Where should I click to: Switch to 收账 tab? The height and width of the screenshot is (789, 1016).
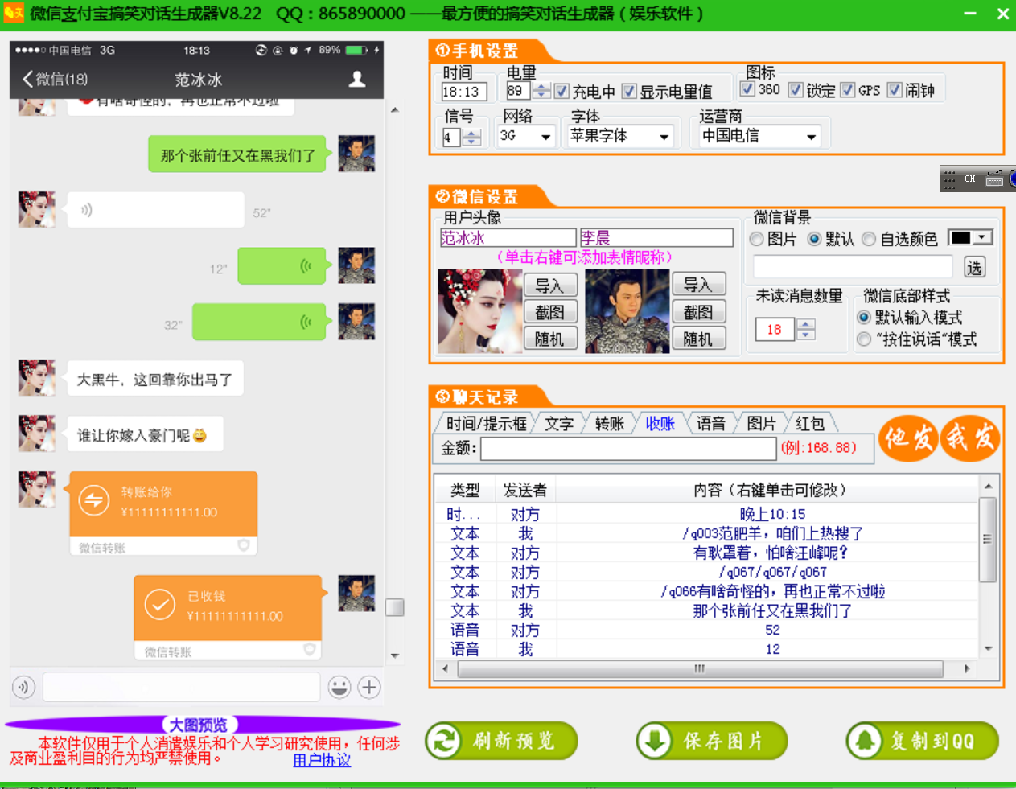(660, 423)
